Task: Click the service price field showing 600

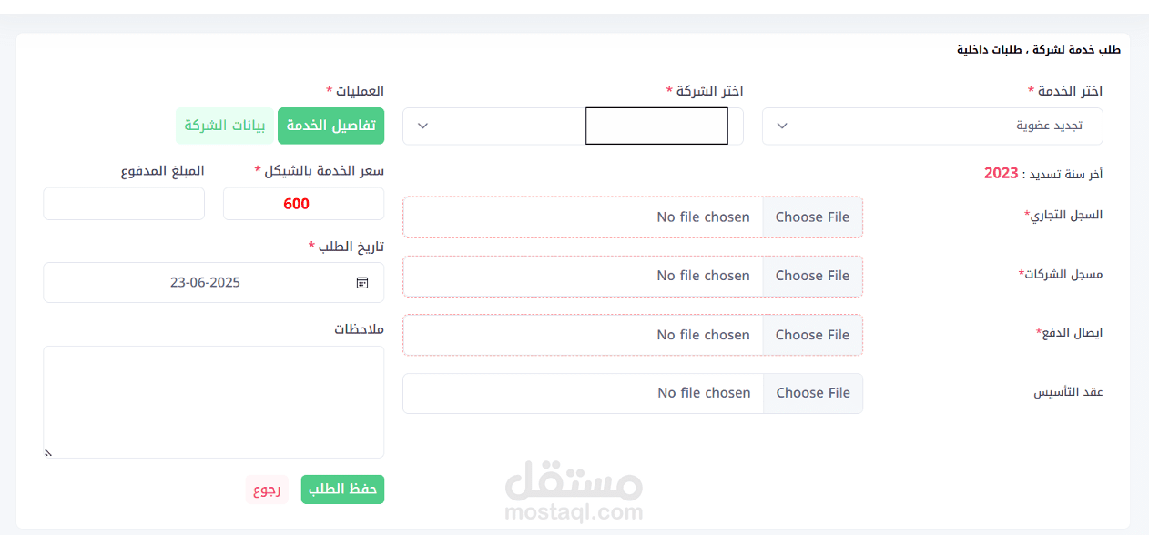Action: pos(303,204)
